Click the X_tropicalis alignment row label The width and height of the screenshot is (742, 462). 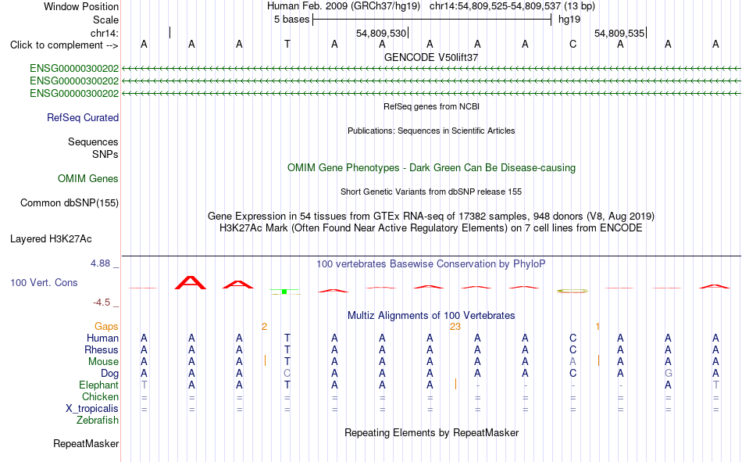[x=92, y=409]
